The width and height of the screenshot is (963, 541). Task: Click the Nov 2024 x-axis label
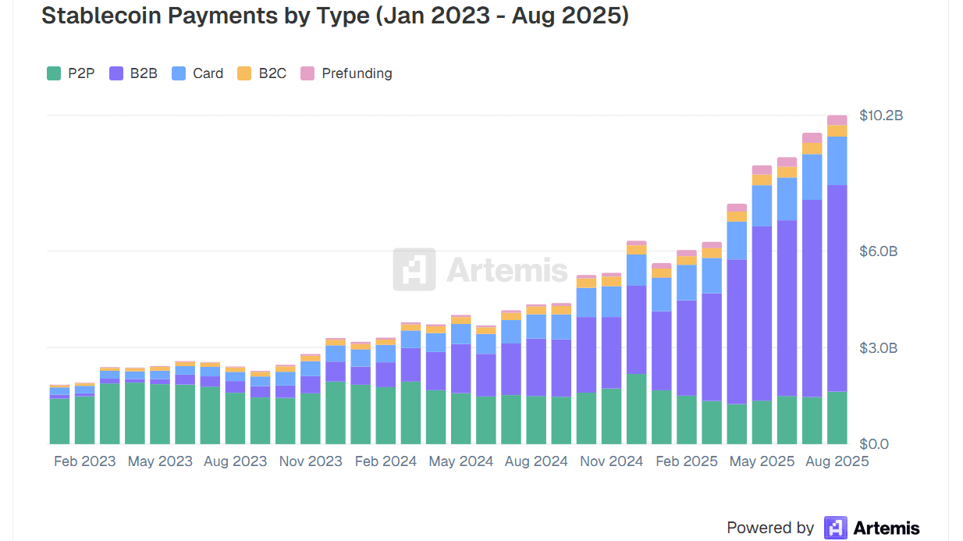click(611, 461)
